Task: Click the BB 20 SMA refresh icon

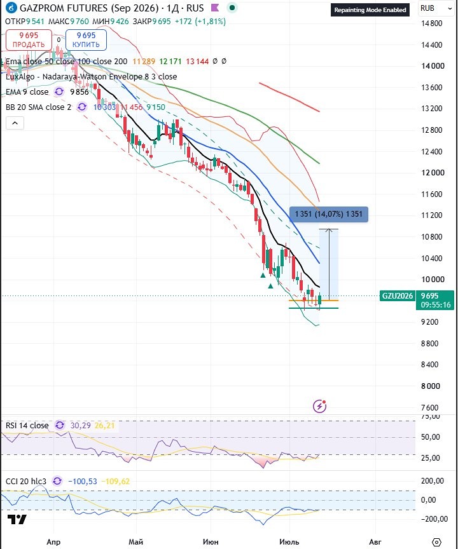Action: tap(82, 107)
